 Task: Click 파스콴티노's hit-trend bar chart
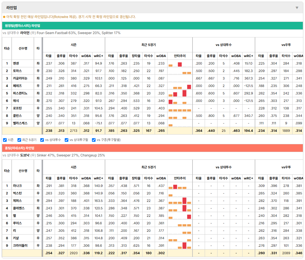pyautogui.click(x=180, y=93)
